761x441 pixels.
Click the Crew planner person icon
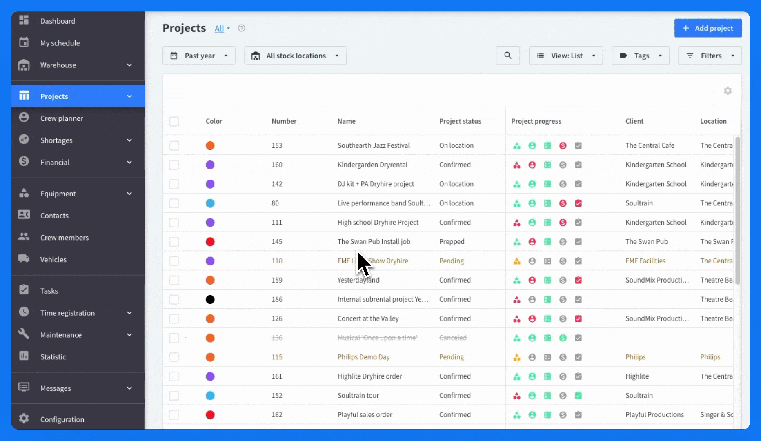coord(24,118)
